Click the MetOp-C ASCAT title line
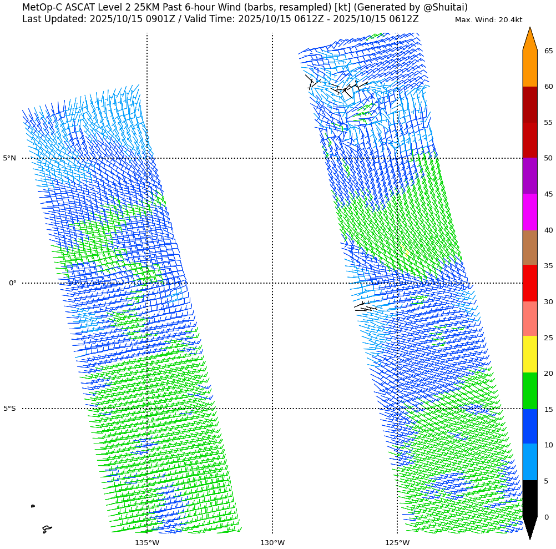This screenshot has height=549, width=556. (x=245, y=7)
